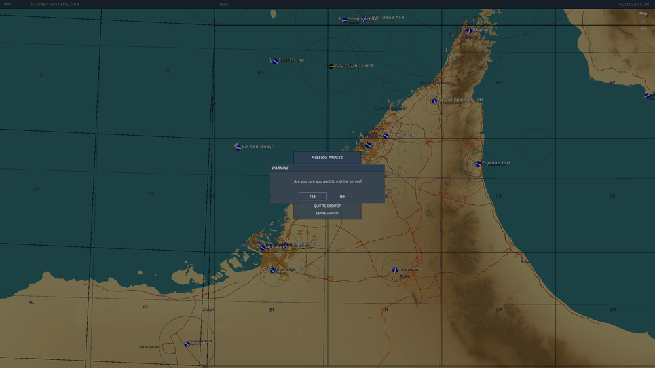Select Al Bateen airbase icon
655x368 pixels.
tap(263, 248)
